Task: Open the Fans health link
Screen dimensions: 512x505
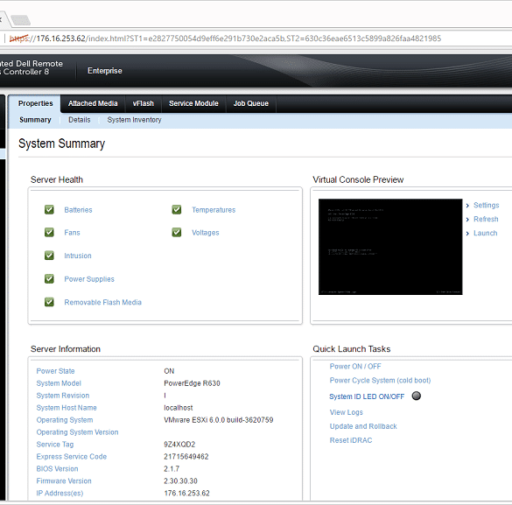Action: tap(72, 233)
